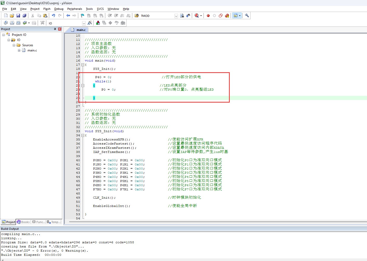The width and height of the screenshot is (367, 261).
Task: Collapse the IO target node
Action: (x=9, y=40)
